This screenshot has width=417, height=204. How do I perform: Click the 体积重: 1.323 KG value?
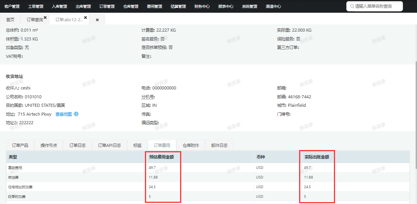[x=22, y=39]
